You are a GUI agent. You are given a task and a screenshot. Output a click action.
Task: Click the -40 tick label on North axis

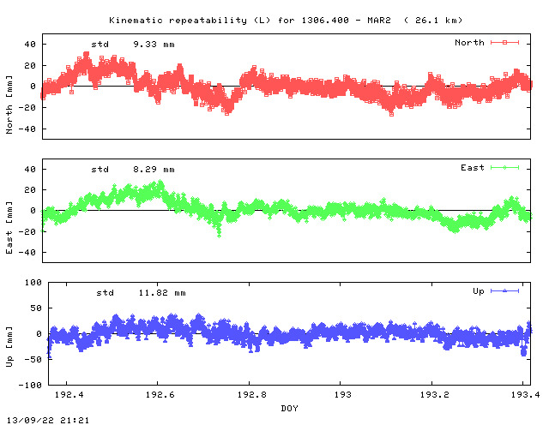coord(27,129)
